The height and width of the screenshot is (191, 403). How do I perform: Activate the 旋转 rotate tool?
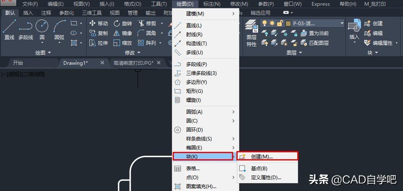tap(123, 23)
